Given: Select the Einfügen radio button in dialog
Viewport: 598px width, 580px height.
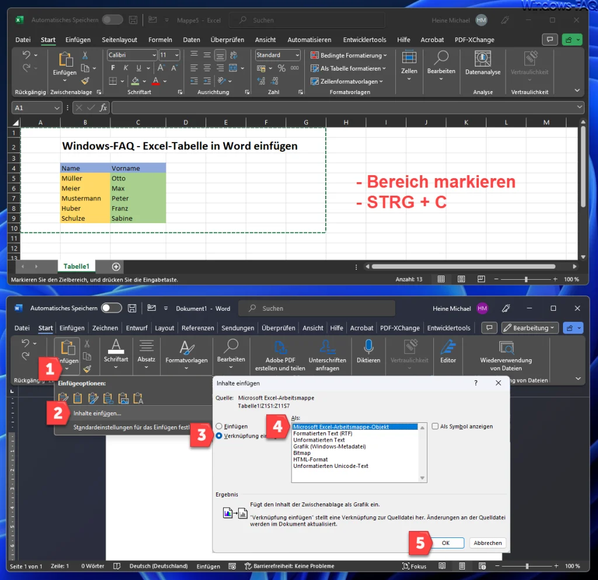Looking at the screenshot, I should [x=219, y=426].
